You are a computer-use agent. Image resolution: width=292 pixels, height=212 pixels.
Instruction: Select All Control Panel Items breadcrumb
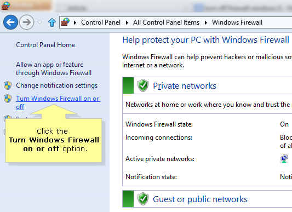click(x=166, y=22)
